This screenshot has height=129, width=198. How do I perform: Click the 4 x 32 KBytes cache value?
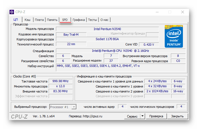click(157, 86)
